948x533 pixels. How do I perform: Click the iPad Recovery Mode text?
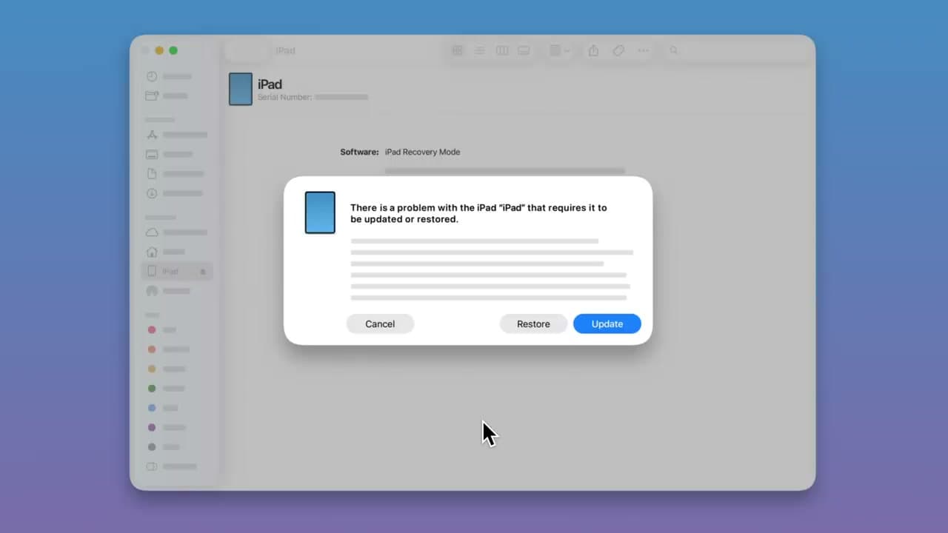pyautogui.click(x=422, y=152)
